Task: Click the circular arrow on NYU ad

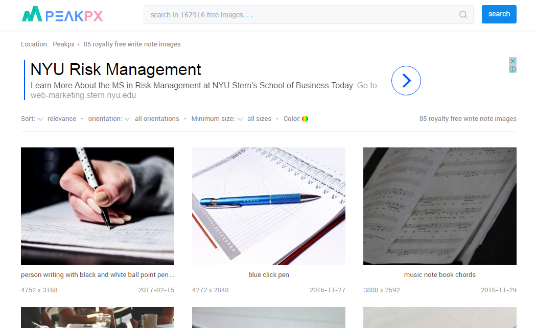Action: 406,81
